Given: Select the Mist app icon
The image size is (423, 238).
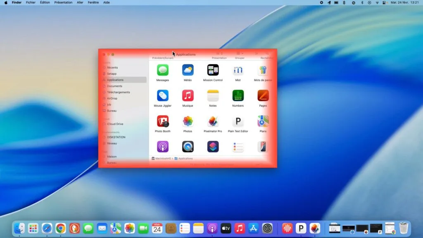Looking at the screenshot, I should (x=238, y=70).
